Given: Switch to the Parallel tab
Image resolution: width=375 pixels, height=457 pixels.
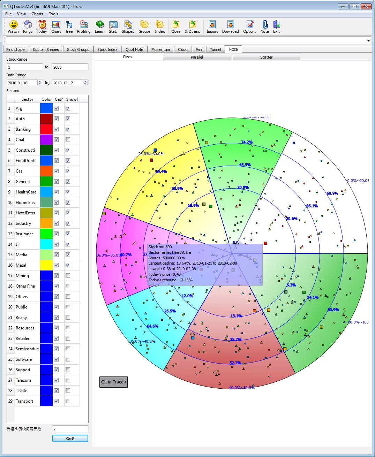Looking at the screenshot, I should 197,57.
